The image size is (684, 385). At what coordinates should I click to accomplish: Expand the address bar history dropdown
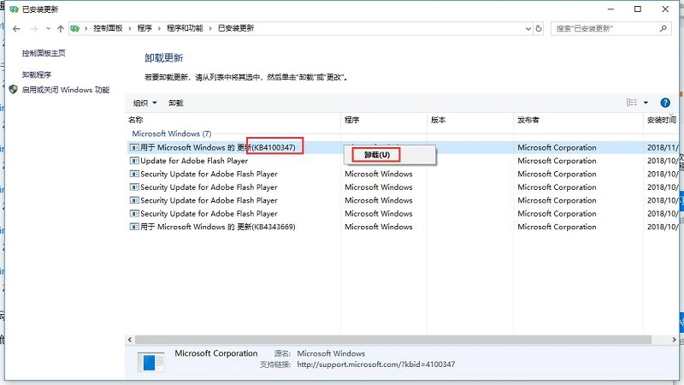point(528,28)
